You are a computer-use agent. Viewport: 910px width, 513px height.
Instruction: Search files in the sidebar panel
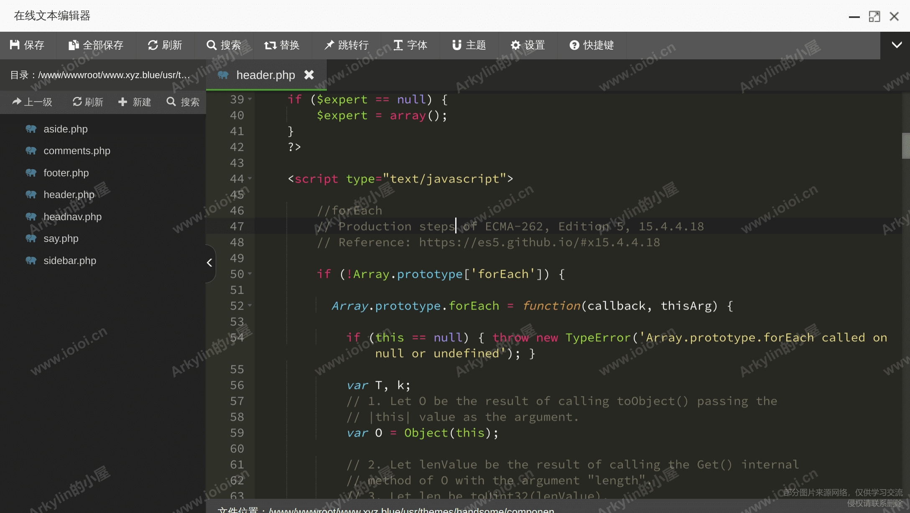[x=183, y=102]
